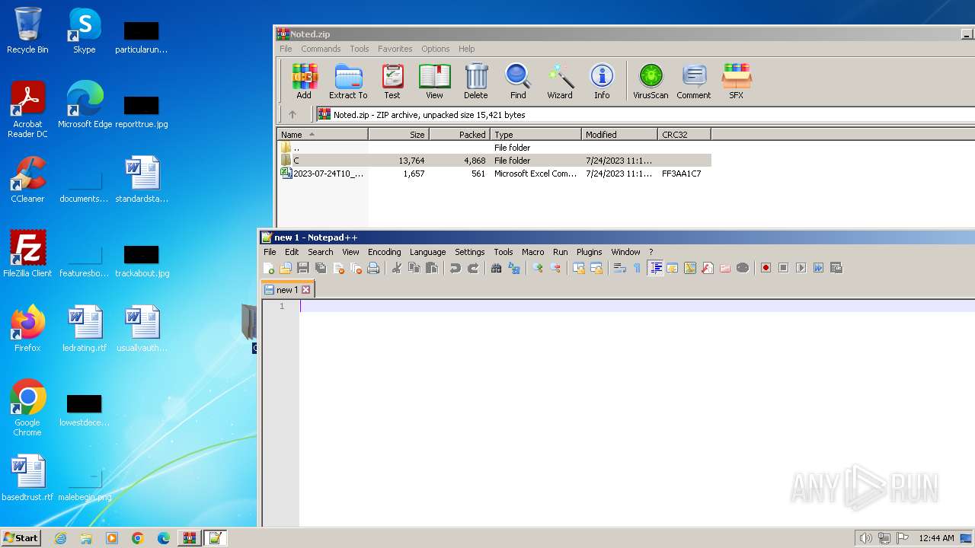The image size is (975, 548).
Task: Open Google Chrome from the taskbar
Action: point(138,538)
